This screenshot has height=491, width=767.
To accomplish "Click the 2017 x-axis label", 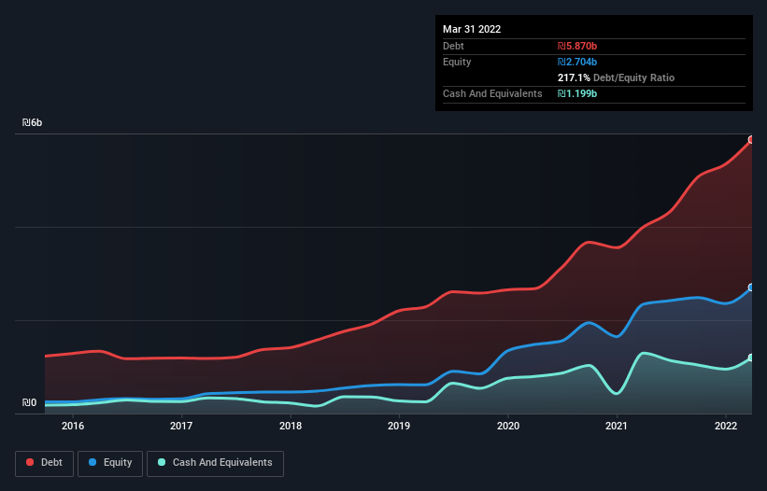I will click(x=181, y=426).
